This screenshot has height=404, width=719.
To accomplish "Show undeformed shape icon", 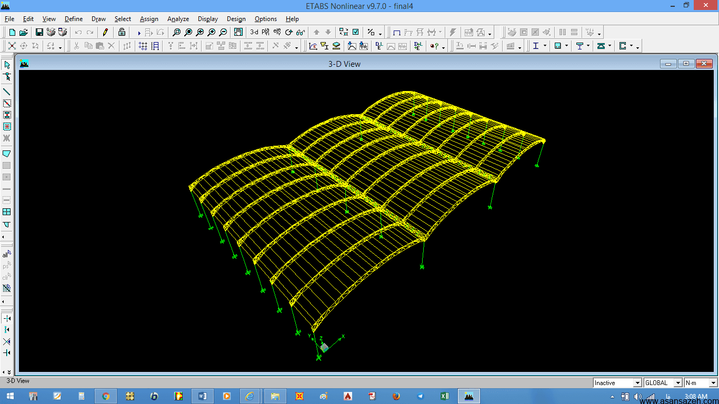I will [x=397, y=32].
